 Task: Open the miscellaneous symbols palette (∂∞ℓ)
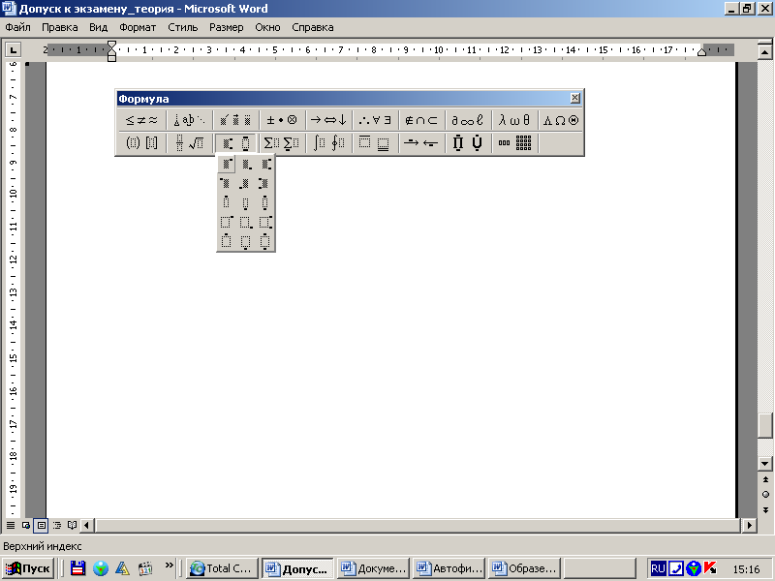click(468, 120)
